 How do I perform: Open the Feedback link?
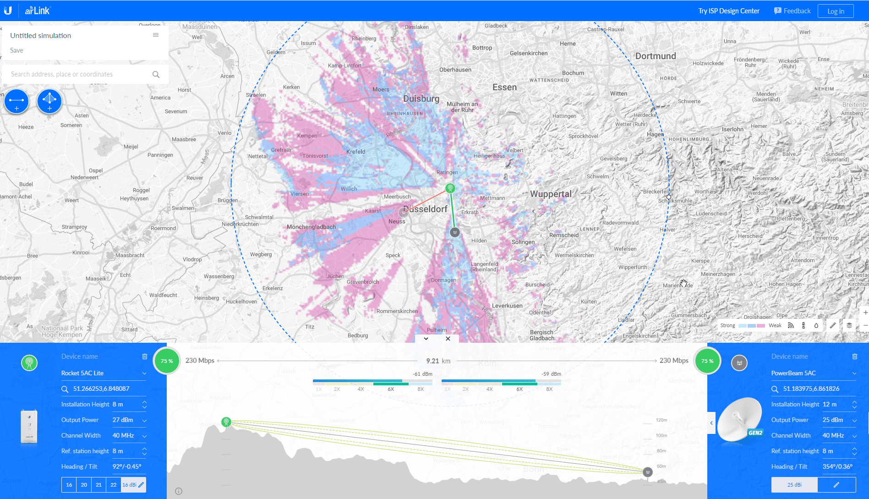tap(797, 11)
